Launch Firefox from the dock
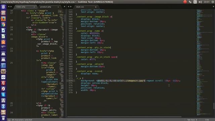 (x=3, y=19)
